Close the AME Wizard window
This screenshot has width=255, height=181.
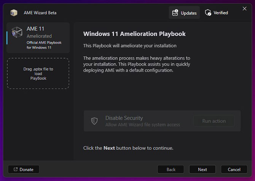tap(245, 9)
